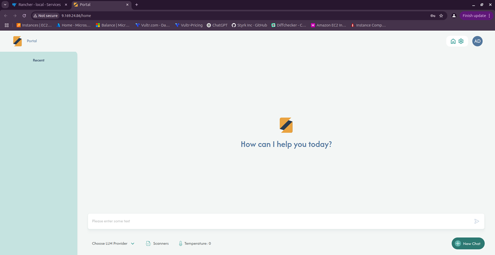Screen dimensions: 495x255
Task: Open the Home - Microsoft Azure bookmark
Action: point(73,25)
